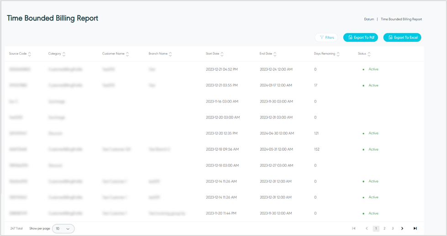The width and height of the screenshot is (447, 236).
Task: Select page 2 in pagination
Action: pos(384,228)
